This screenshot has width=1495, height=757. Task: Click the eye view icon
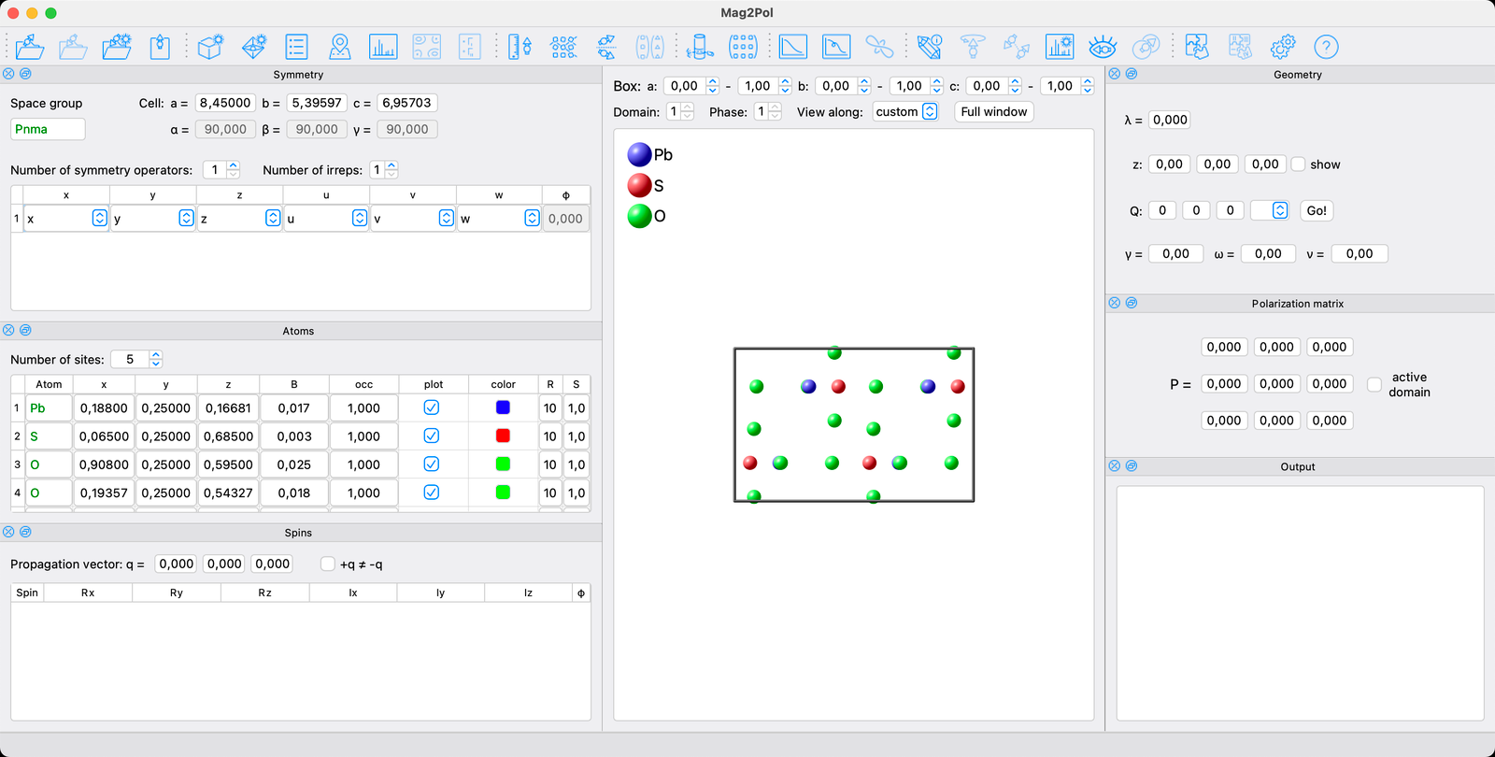[x=1103, y=47]
